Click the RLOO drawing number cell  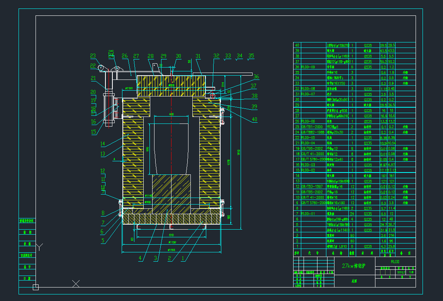(x=395, y=261)
